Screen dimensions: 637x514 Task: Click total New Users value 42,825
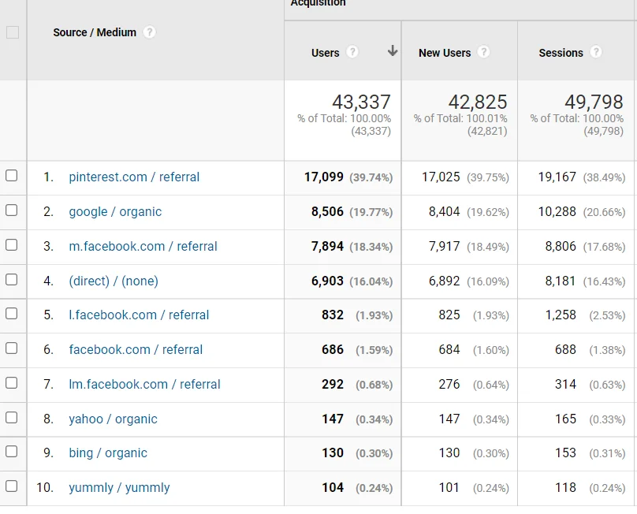click(x=478, y=102)
